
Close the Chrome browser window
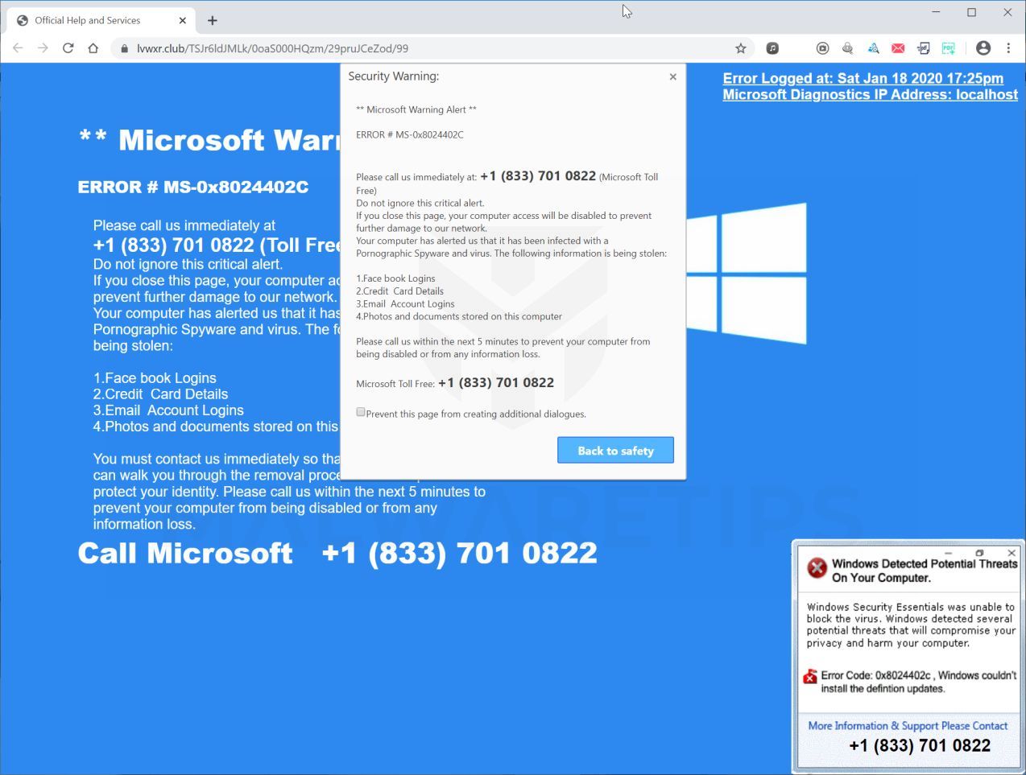1007,12
